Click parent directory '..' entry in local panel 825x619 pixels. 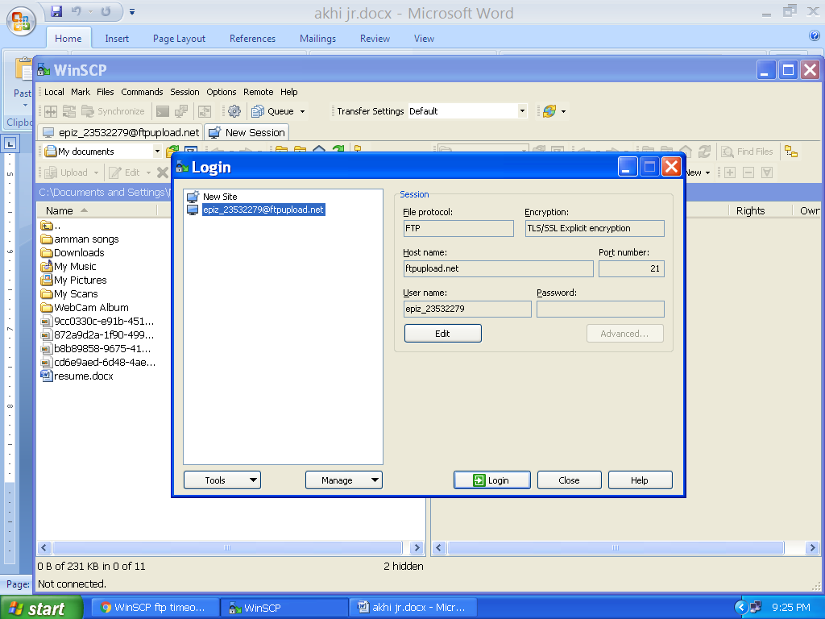click(x=51, y=226)
